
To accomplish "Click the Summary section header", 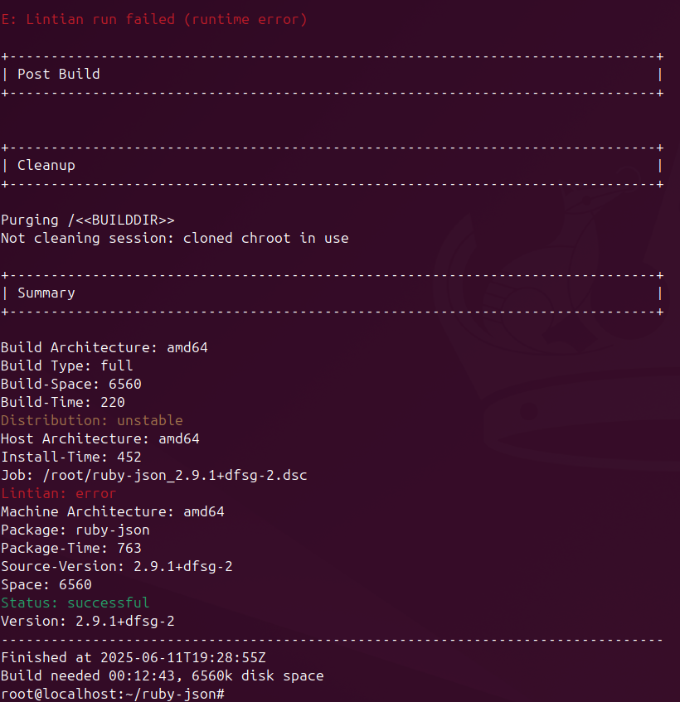I will pos(46,293).
